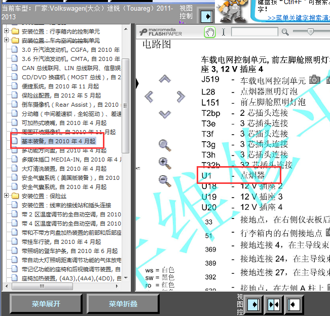Select the FlashPaper text selection cursor tool
Screen dimensions: 330x316
224,32
